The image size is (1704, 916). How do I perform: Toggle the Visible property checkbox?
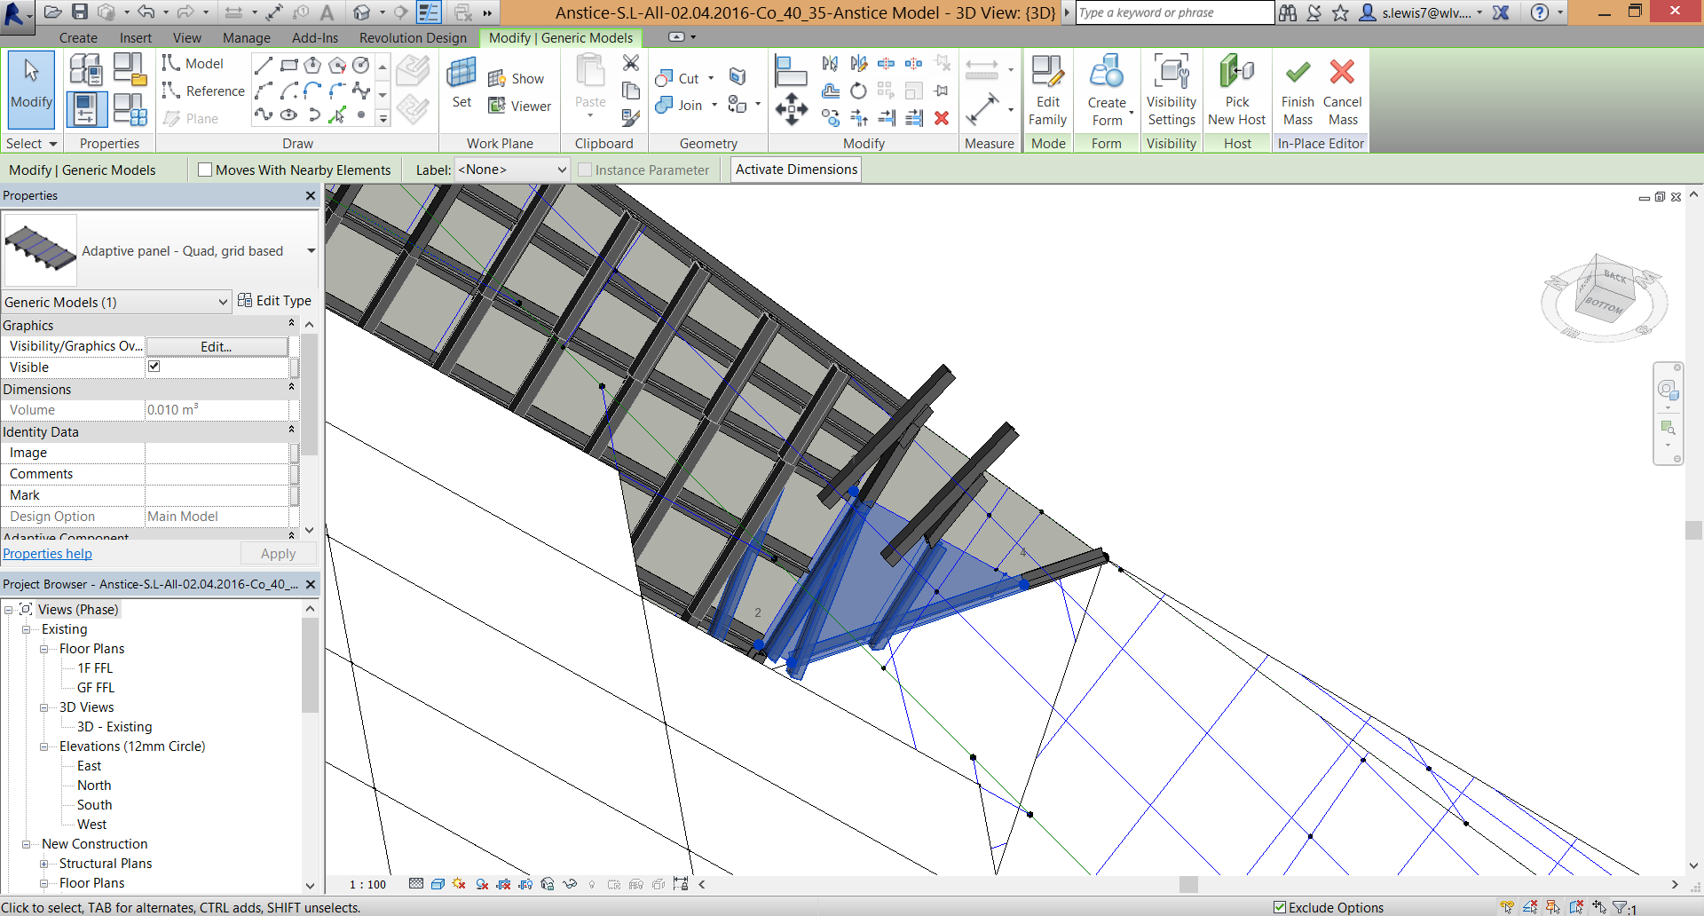click(154, 367)
